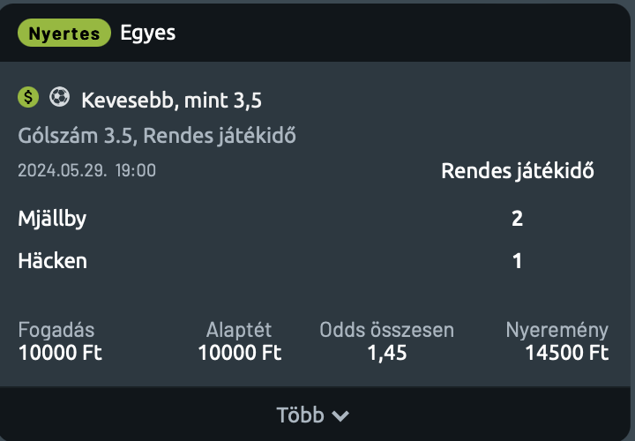Click the Fogadás 10000 Ft amount
635x441 pixels.
(x=60, y=352)
